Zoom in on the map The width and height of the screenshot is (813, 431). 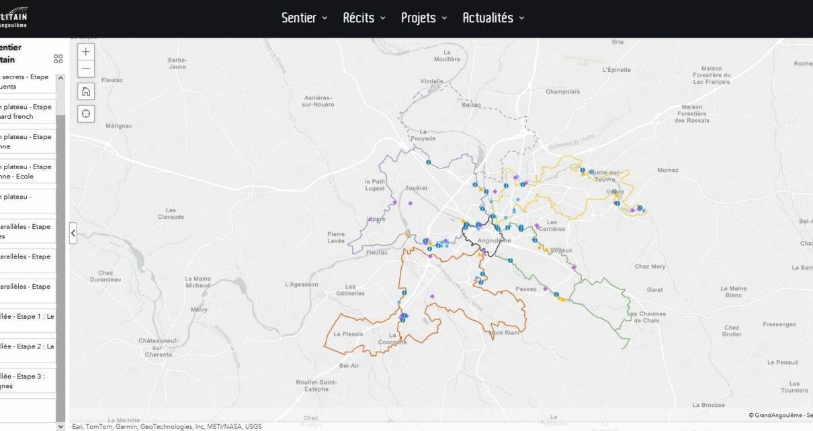(x=86, y=52)
